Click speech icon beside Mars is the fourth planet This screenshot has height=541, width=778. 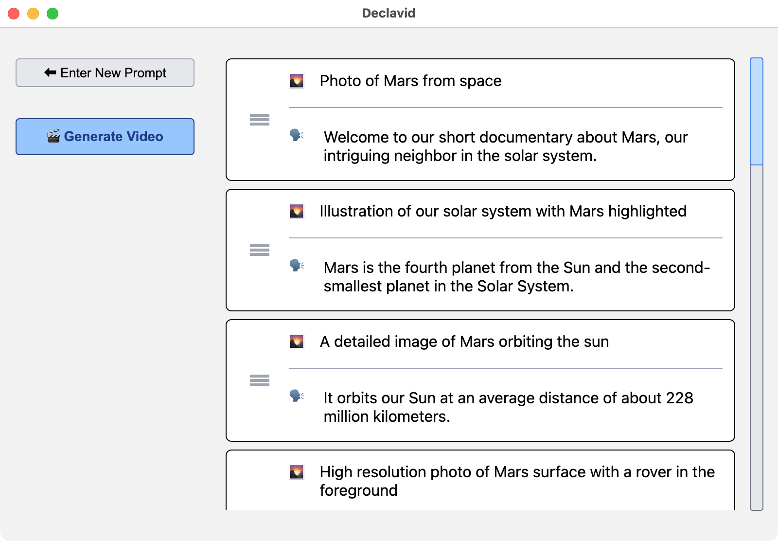[x=297, y=265]
